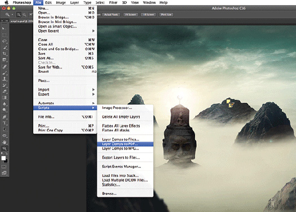Screen dimensions: 296x212
Task: Select the Move tool
Action: coord(4,29)
